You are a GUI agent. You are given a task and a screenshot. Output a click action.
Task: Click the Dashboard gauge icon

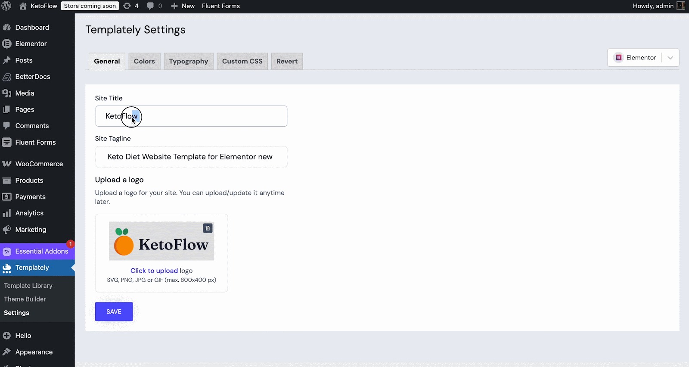[x=6, y=27]
